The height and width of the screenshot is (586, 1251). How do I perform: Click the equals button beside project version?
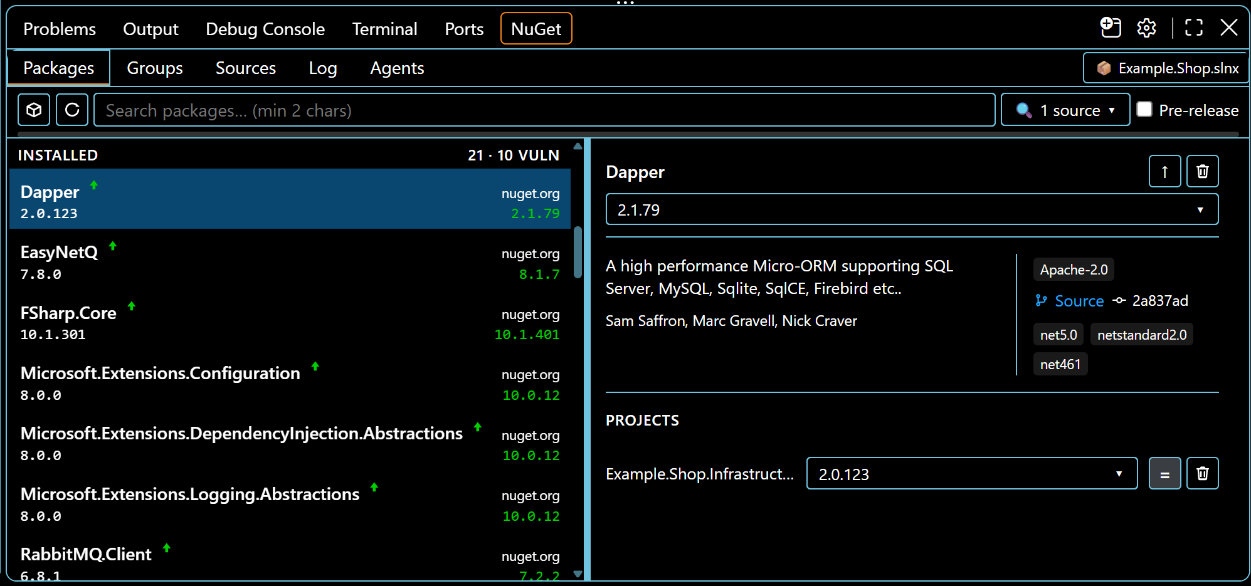(x=1164, y=473)
